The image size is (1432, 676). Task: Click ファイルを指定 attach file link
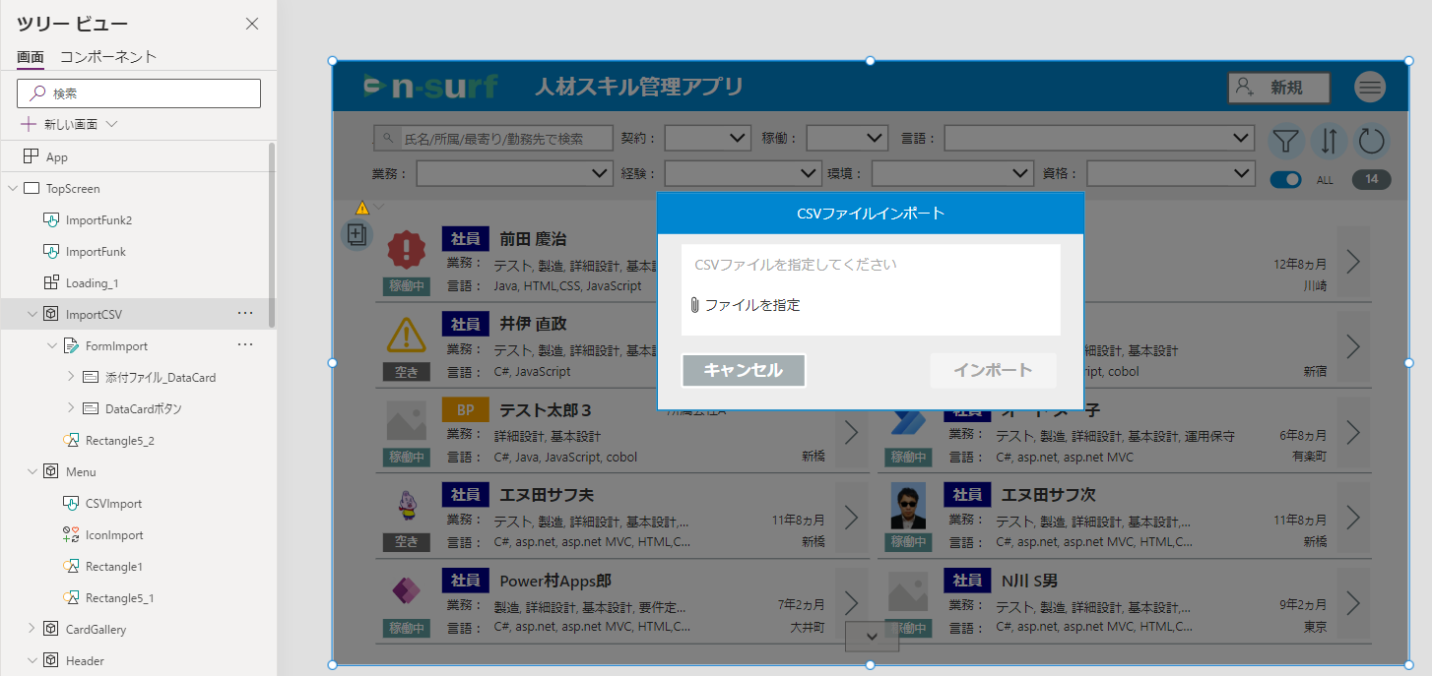click(746, 305)
